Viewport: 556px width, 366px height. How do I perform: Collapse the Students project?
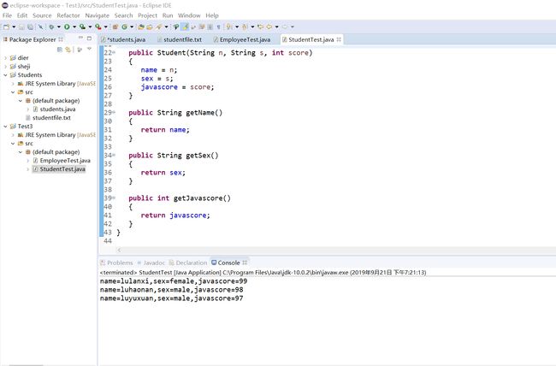(x=5, y=75)
